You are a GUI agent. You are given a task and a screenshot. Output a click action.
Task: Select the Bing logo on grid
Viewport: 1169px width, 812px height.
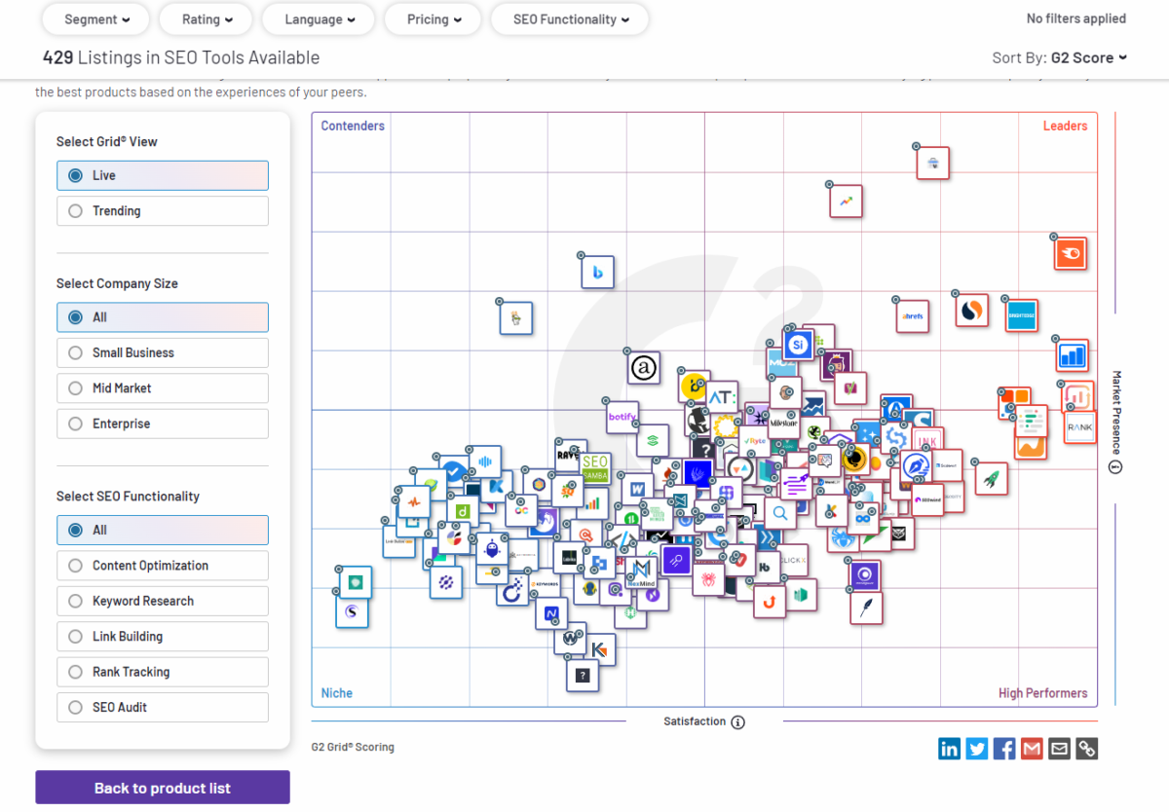pos(597,273)
